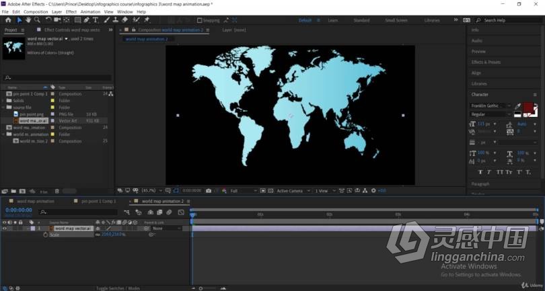Switch to Effect Controls tab
Image resolution: width=545 pixels, height=291 pixels.
pos(72,30)
